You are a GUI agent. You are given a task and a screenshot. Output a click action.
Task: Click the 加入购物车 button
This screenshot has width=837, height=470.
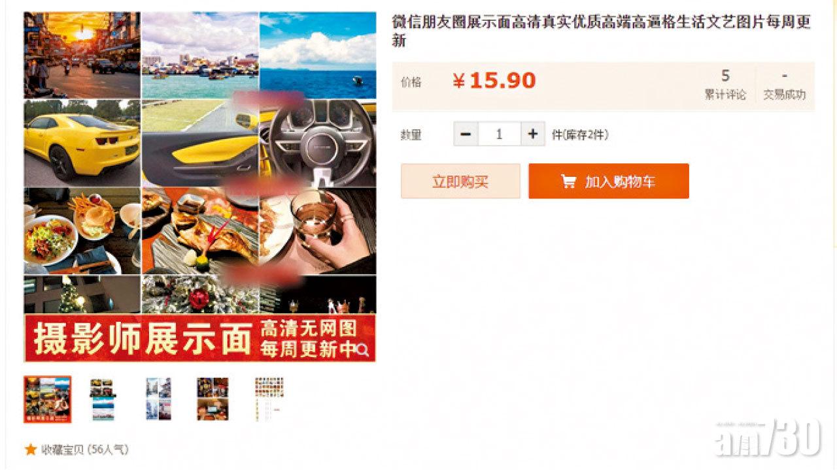point(609,181)
